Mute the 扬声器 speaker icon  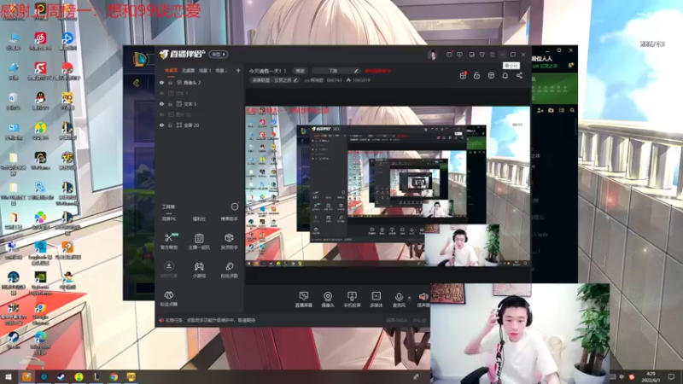click(423, 297)
